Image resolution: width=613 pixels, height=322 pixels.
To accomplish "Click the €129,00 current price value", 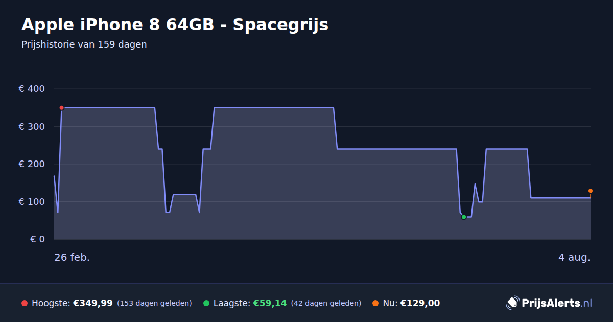I will pyautogui.click(x=420, y=303).
